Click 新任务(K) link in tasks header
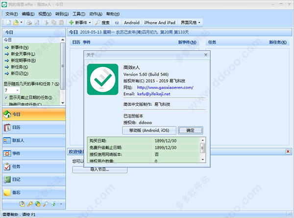Viewport: 294px width, 218px height. pos(278,43)
